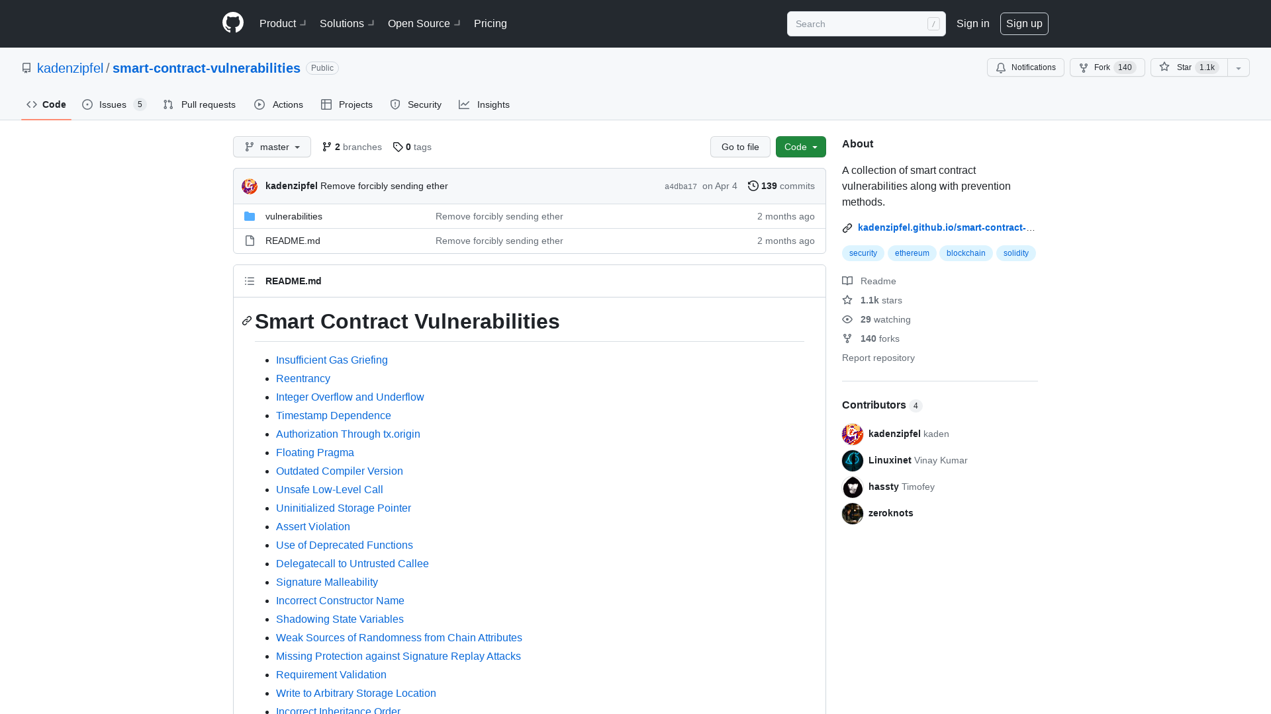Click the Security shield icon
Screen dimensions: 1271x714
395,104
